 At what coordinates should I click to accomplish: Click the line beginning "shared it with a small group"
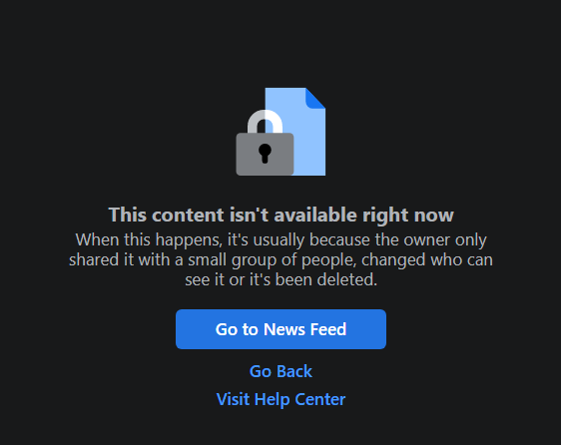click(x=280, y=260)
